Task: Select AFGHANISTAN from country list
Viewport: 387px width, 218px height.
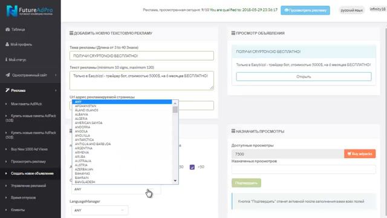Action: click(x=122, y=106)
